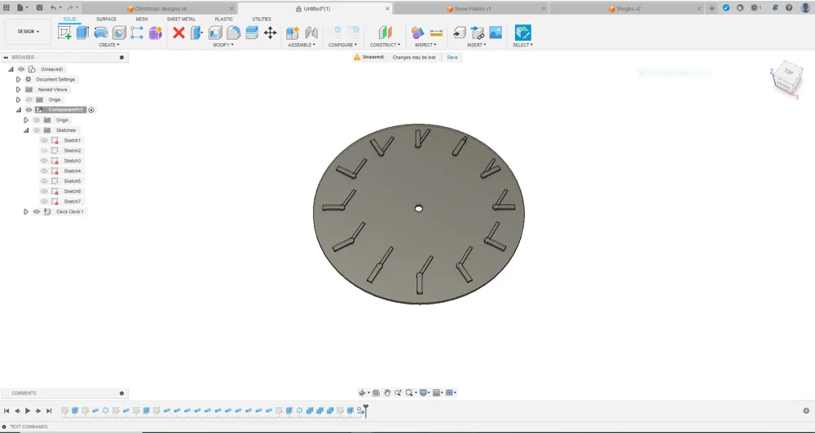815x433 pixels.
Task: Expand the Clock Clock:1 node
Action: (x=26, y=212)
